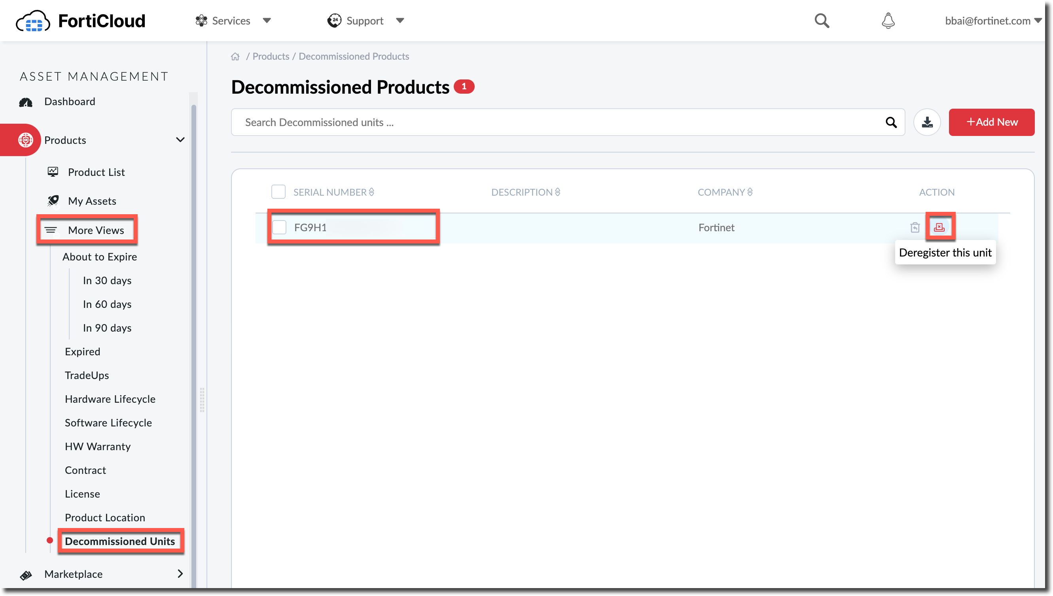
Task: Click the sidebar resize grip handle
Action: click(x=202, y=400)
